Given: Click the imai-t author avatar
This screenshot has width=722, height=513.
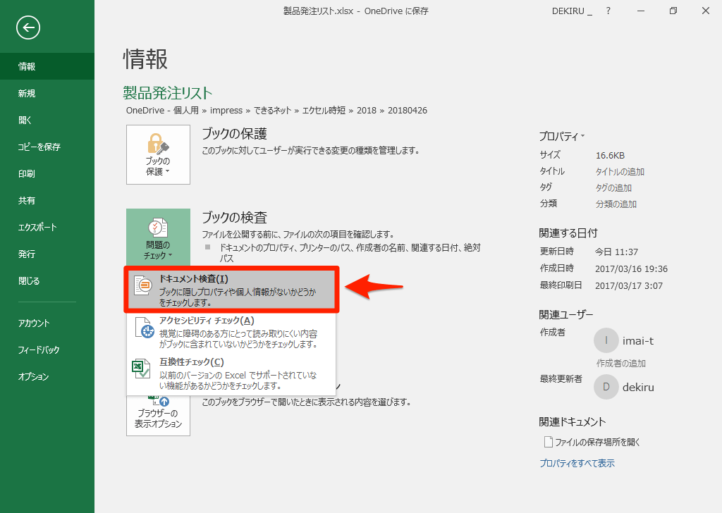Looking at the screenshot, I should pyautogui.click(x=605, y=340).
